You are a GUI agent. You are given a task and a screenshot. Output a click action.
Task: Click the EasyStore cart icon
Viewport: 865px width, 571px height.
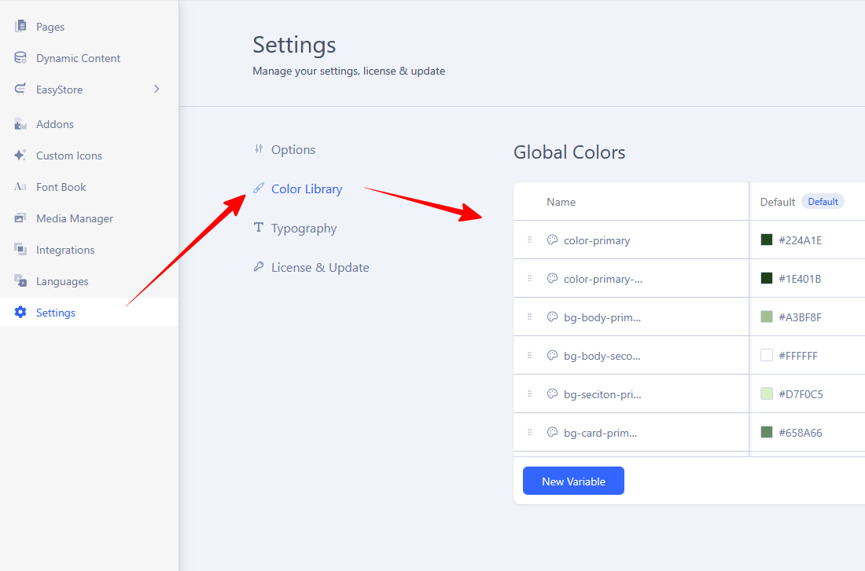pyautogui.click(x=20, y=90)
